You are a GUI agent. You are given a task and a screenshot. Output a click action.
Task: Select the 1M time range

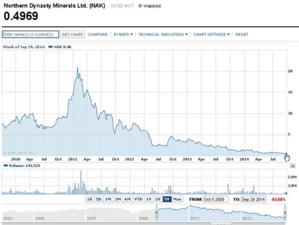pyautogui.click(x=108, y=199)
